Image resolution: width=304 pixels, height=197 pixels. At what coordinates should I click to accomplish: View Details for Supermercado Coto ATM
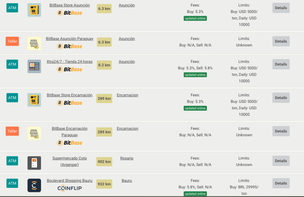coord(281,161)
